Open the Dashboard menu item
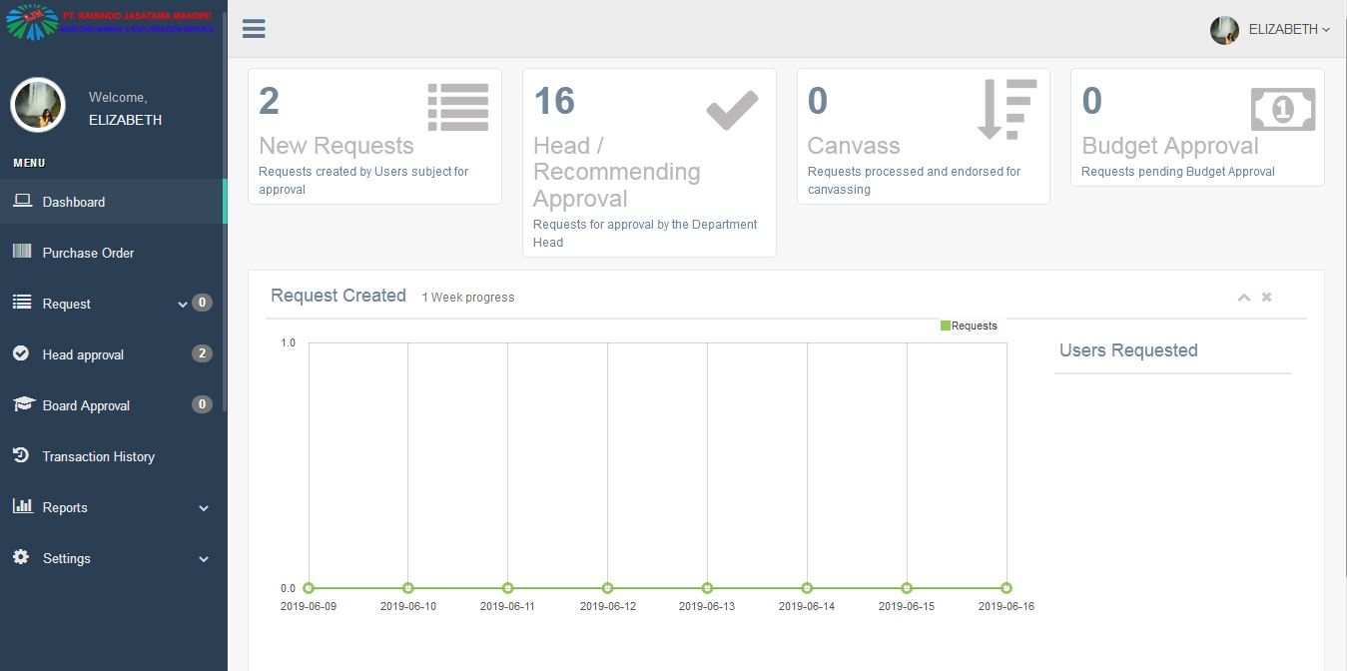 click(x=73, y=202)
